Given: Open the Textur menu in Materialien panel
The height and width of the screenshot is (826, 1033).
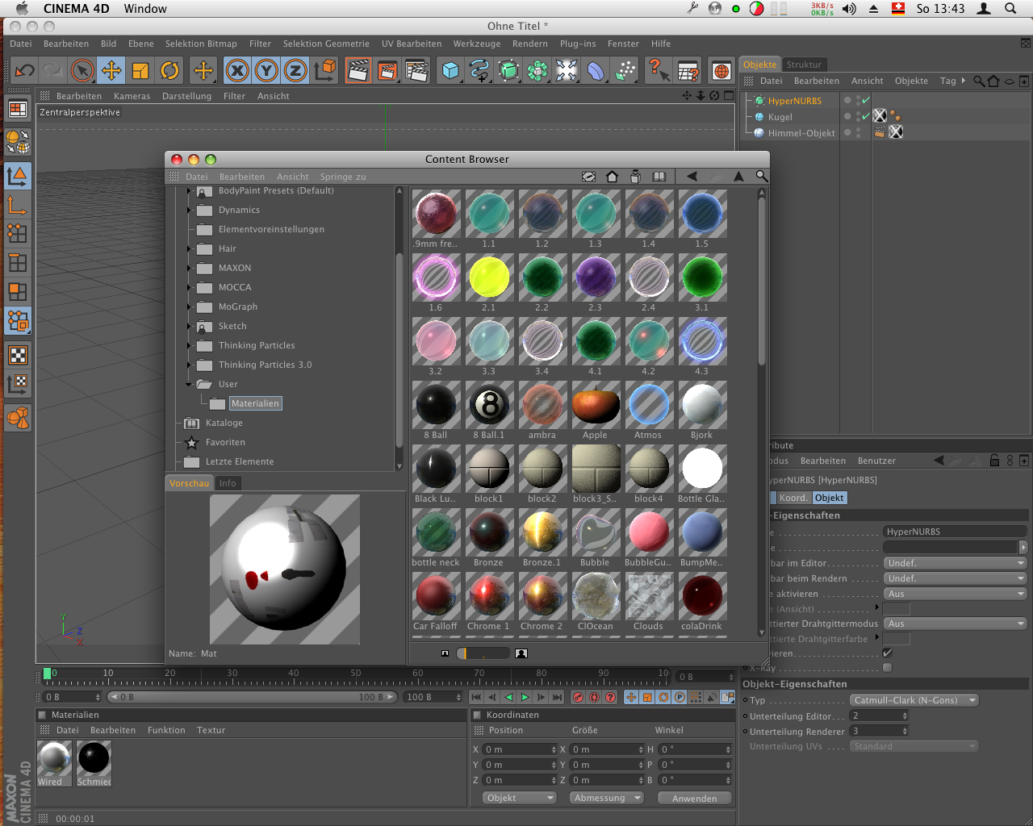Looking at the screenshot, I should [211, 730].
